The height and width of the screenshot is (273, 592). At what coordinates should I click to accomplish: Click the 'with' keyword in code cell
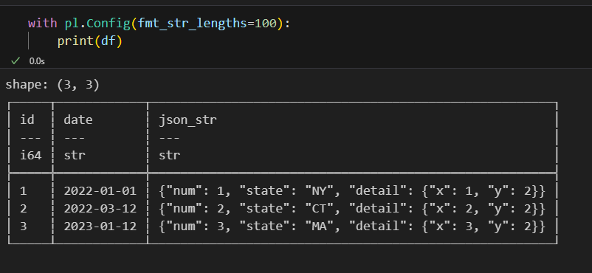tap(42, 24)
